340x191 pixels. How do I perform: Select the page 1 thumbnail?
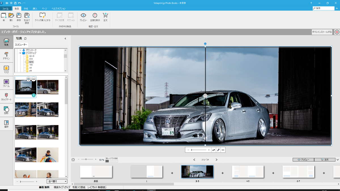147,171
